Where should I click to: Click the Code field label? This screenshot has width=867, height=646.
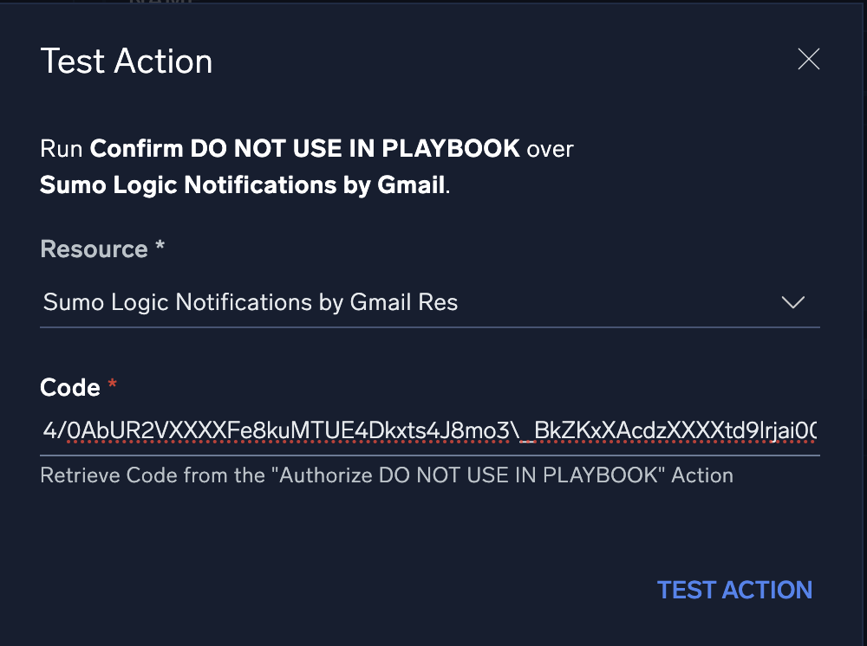click(x=69, y=388)
